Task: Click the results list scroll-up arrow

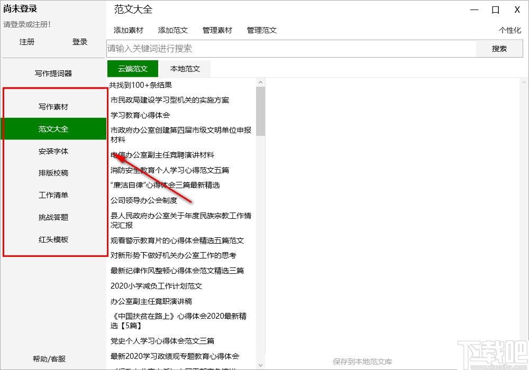Action: pos(260,82)
